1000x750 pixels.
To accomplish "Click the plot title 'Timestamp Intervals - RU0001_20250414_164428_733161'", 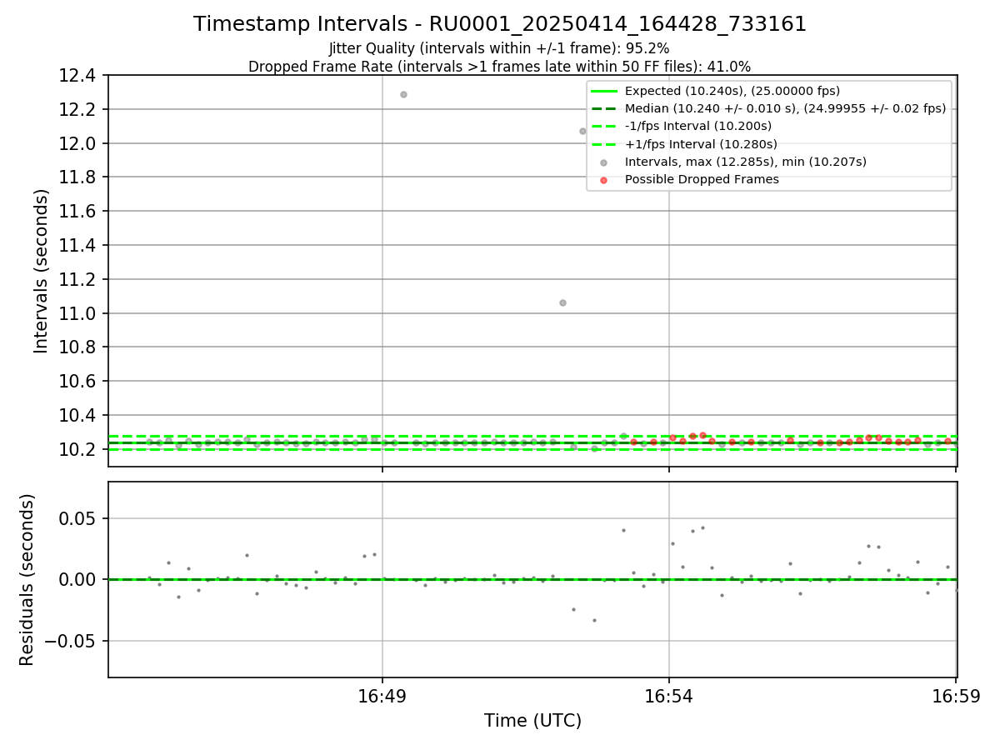I will click(x=500, y=24).
